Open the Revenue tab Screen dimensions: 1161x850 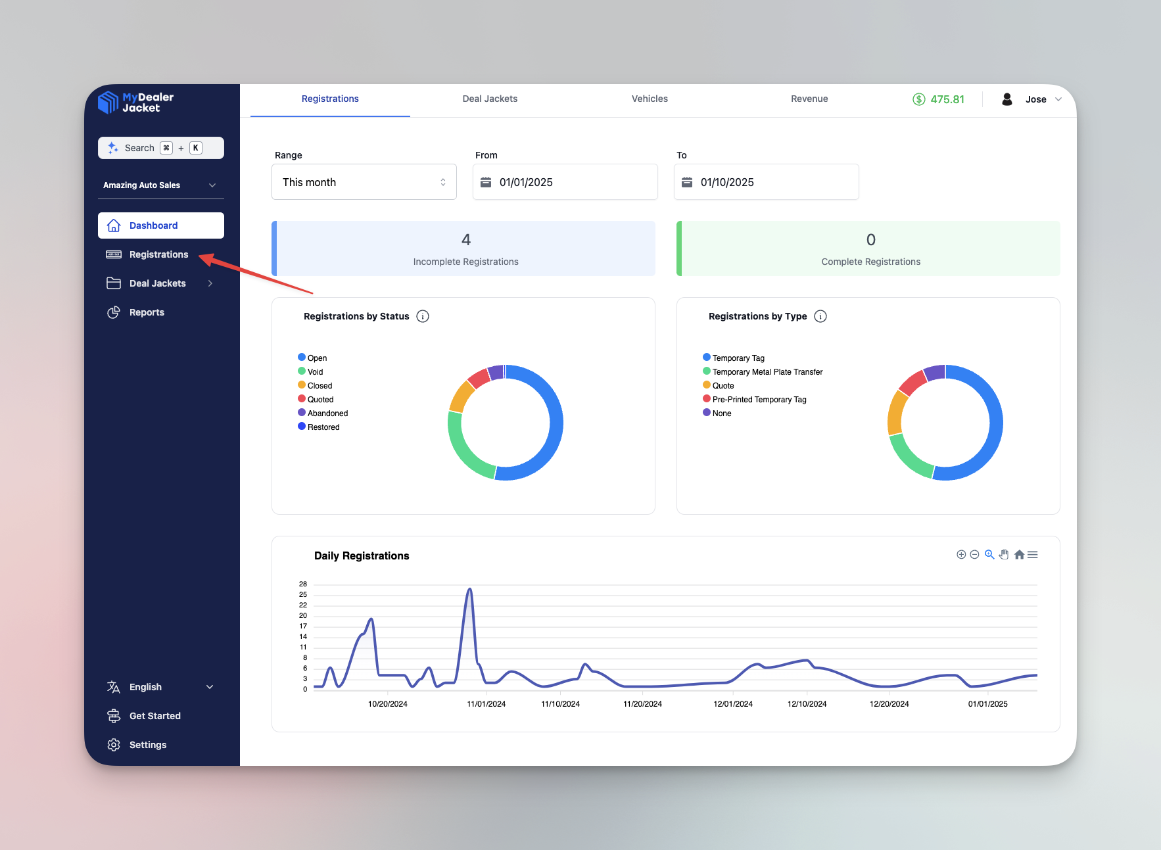pos(809,99)
